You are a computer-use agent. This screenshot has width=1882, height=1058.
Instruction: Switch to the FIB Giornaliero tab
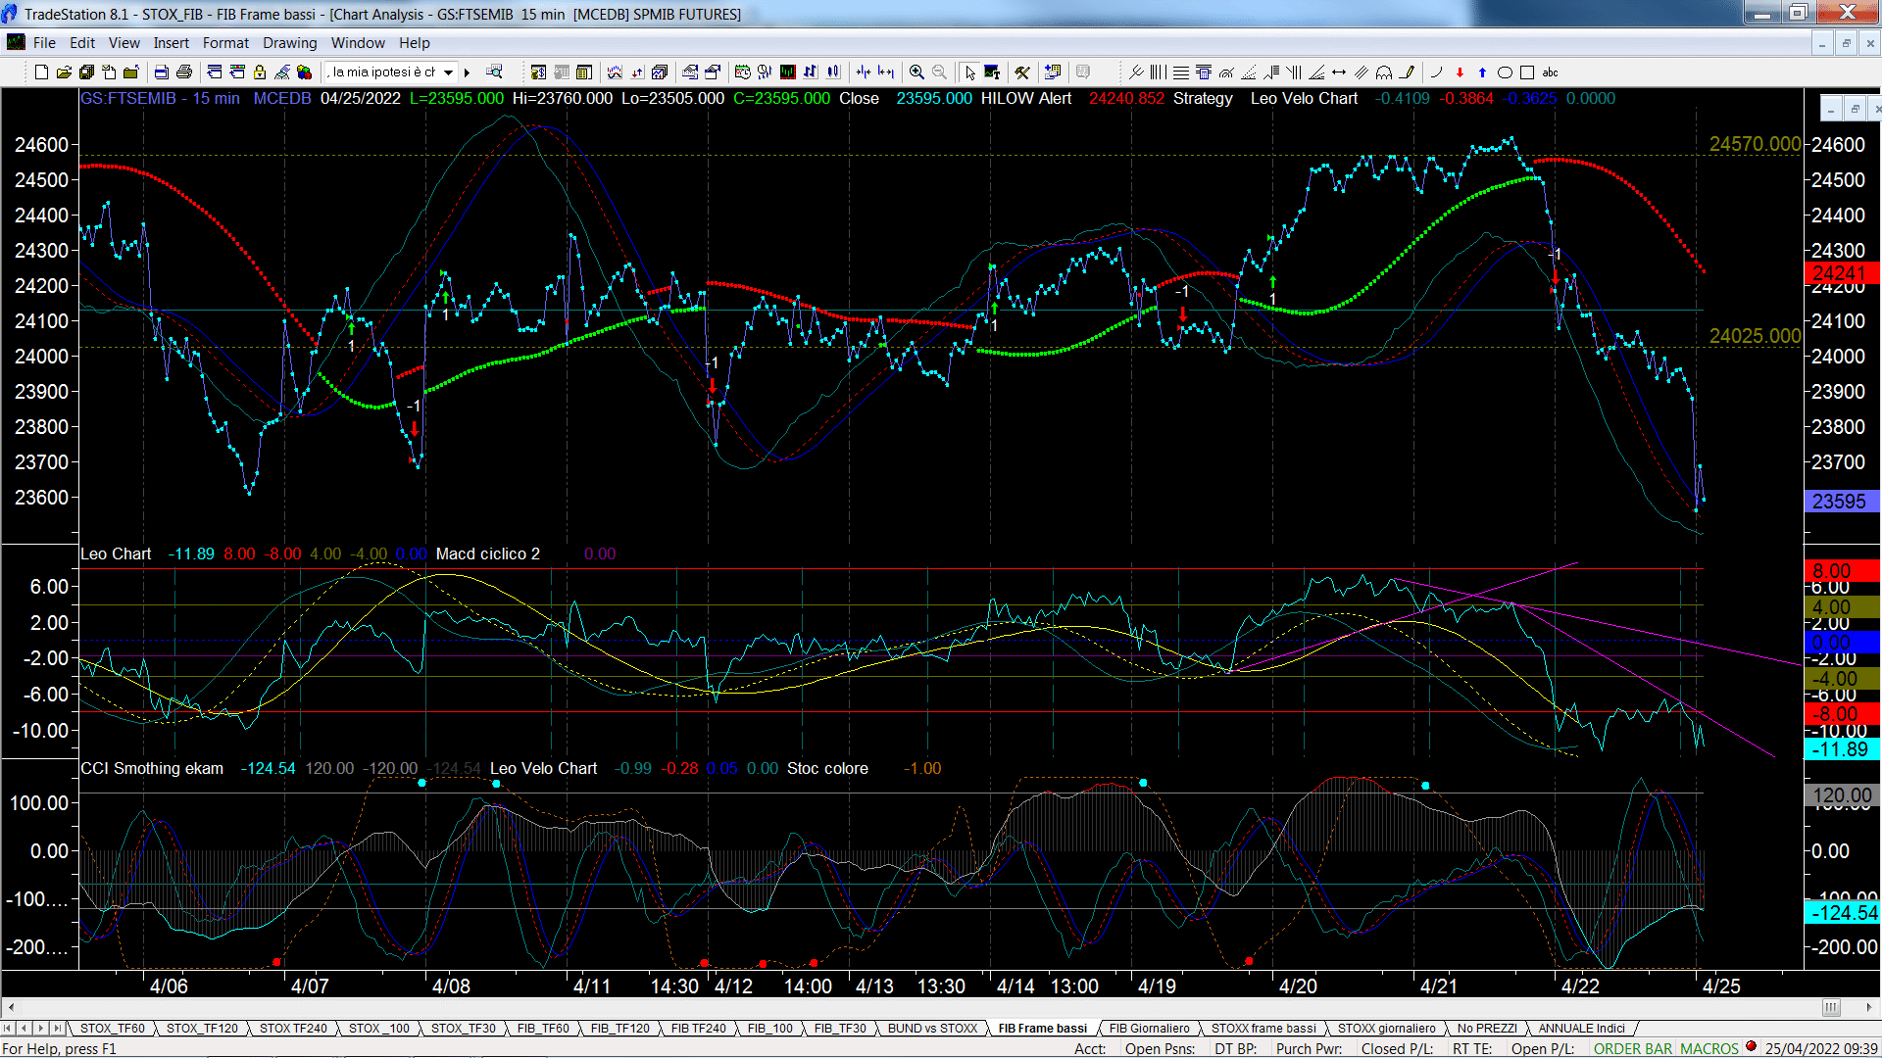[x=1149, y=1029]
